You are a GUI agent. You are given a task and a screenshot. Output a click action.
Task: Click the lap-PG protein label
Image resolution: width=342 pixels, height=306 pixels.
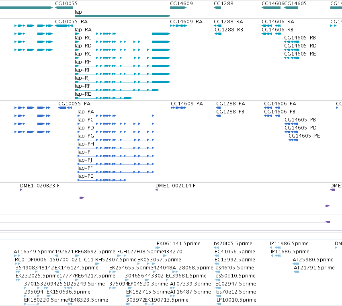point(86,136)
